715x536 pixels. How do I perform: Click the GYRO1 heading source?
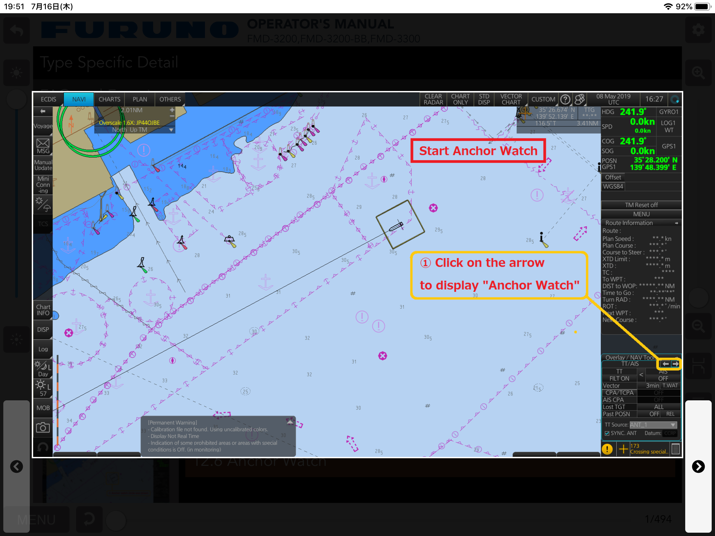[669, 112]
